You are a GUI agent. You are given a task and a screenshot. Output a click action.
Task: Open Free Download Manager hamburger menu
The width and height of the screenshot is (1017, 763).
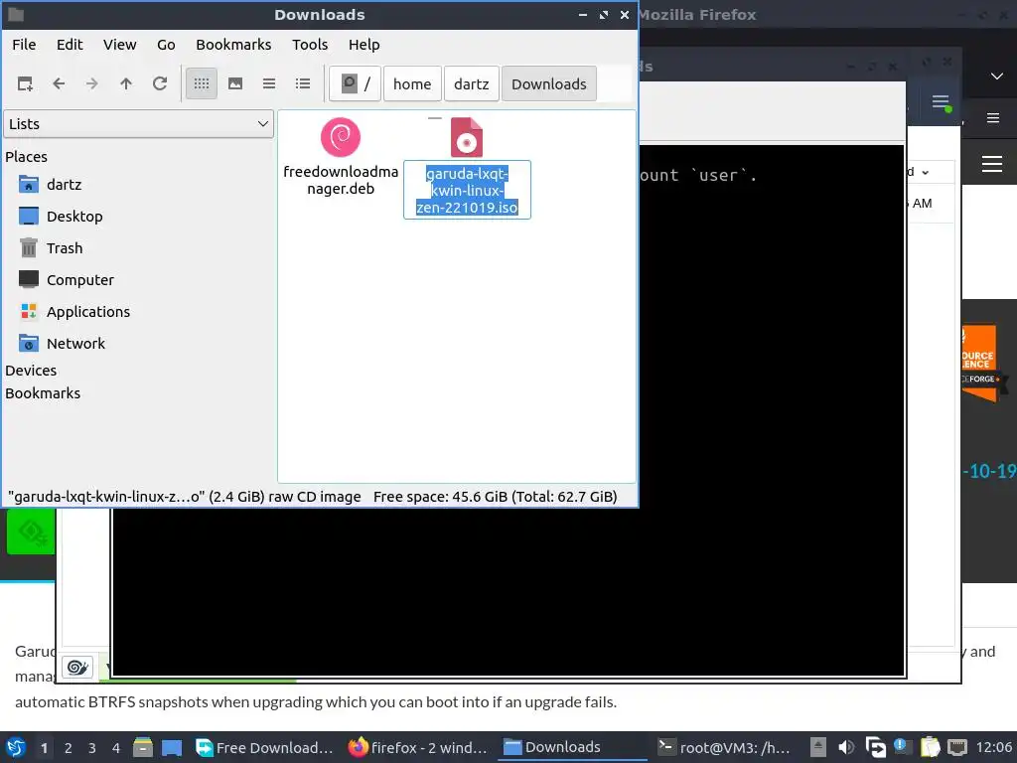pyautogui.click(x=941, y=102)
